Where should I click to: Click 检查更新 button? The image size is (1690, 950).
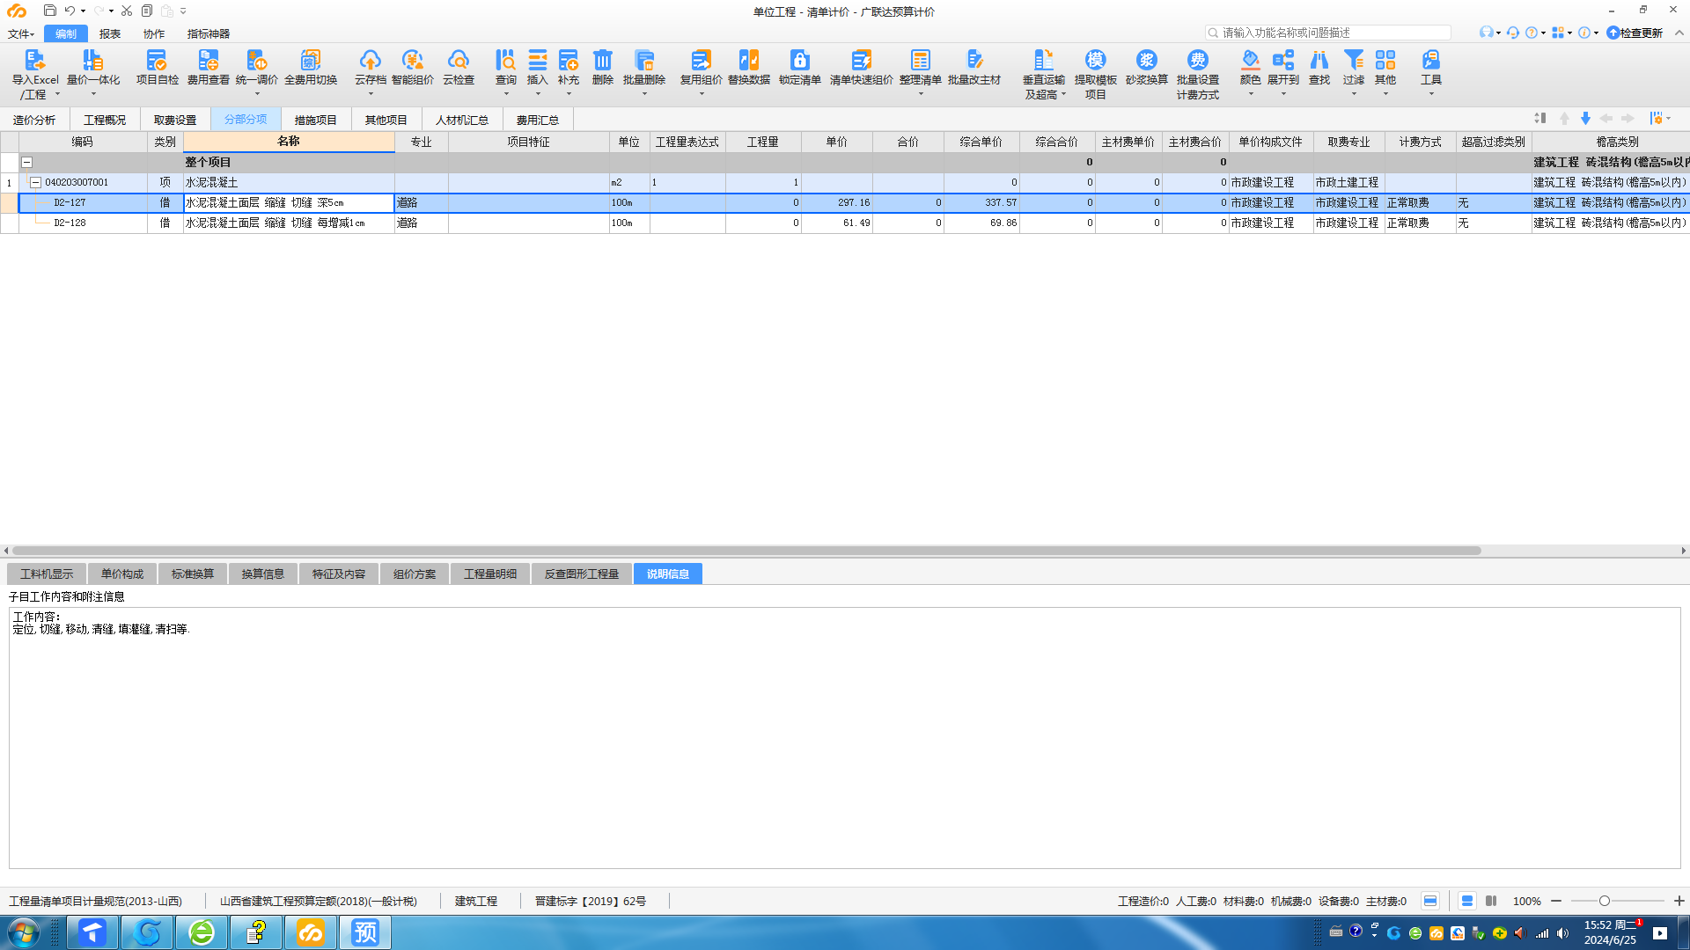(1635, 33)
